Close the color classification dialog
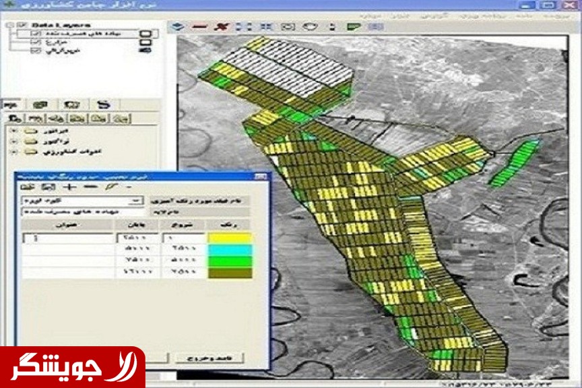 [260, 175]
